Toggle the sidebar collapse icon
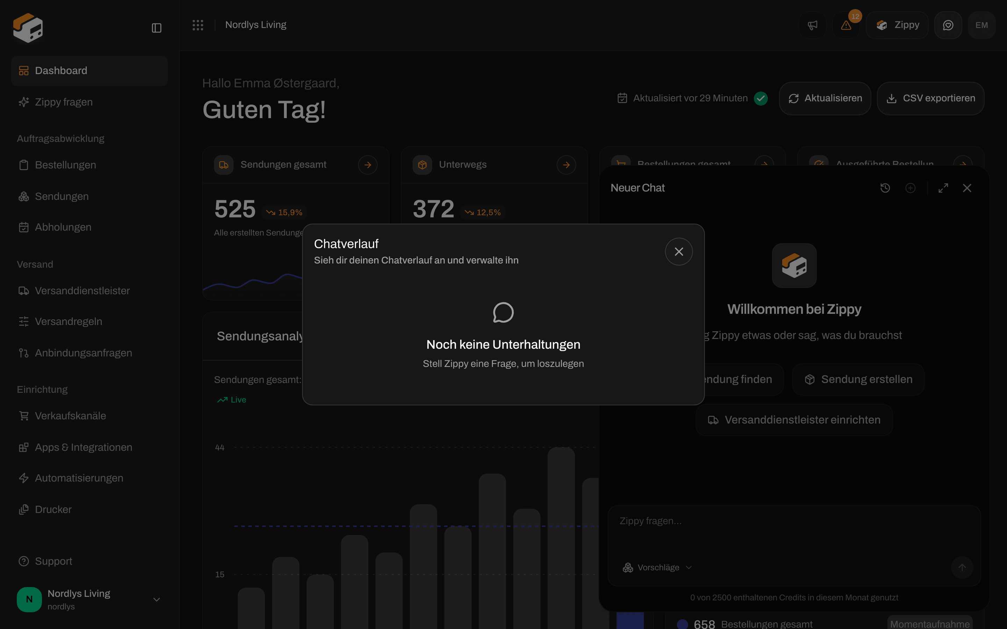The image size is (1007, 629). click(x=156, y=28)
